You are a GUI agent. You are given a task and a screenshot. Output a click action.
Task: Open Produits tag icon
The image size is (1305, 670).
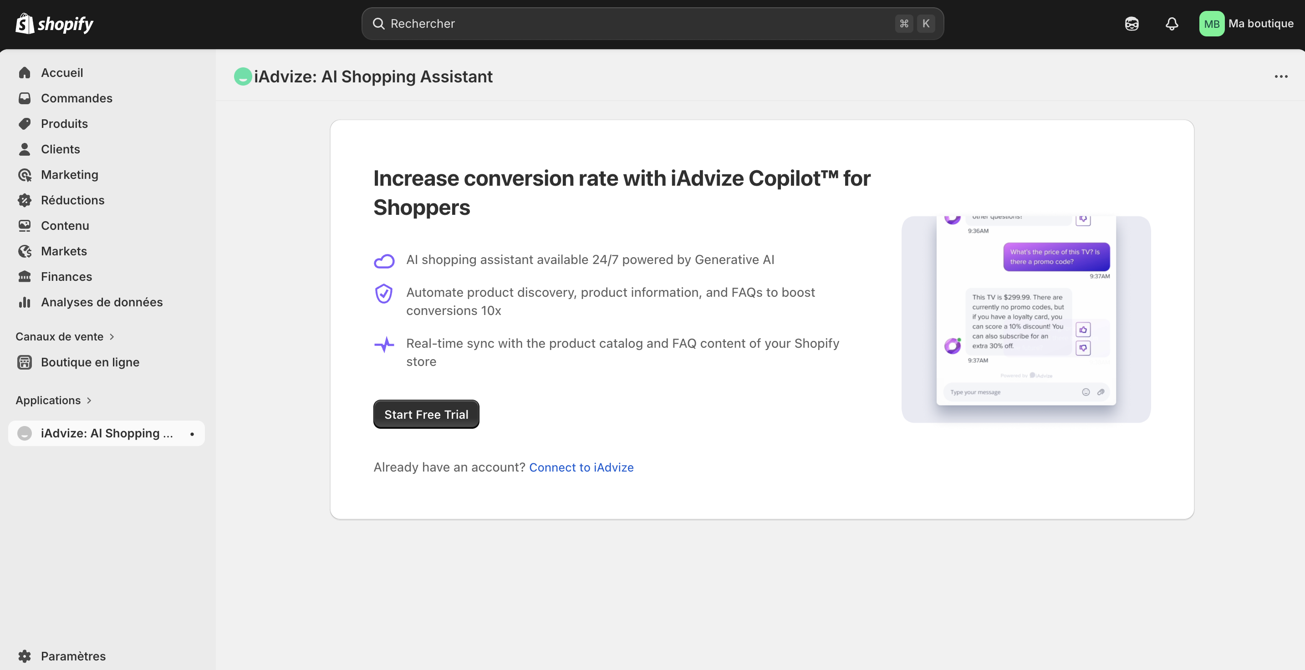[x=24, y=123]
